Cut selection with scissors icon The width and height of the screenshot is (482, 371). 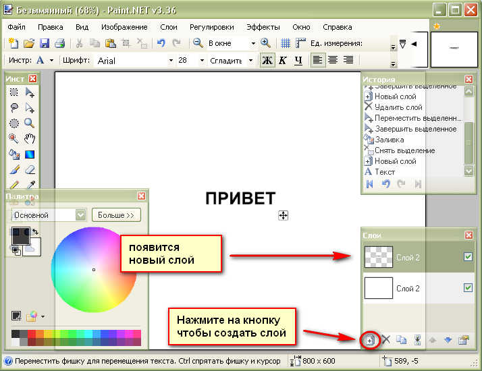click(79, 43)
